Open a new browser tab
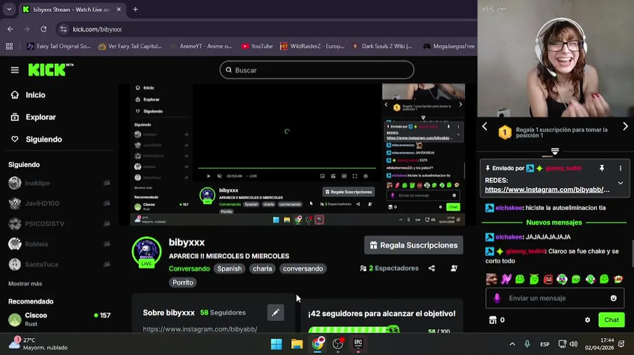Viewport: 634px width, 355px height. [x=135, y=9]
